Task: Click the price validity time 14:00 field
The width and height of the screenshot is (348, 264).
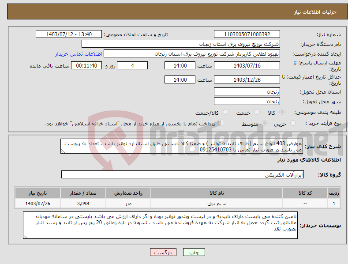Action: click(x=180, y=79)
